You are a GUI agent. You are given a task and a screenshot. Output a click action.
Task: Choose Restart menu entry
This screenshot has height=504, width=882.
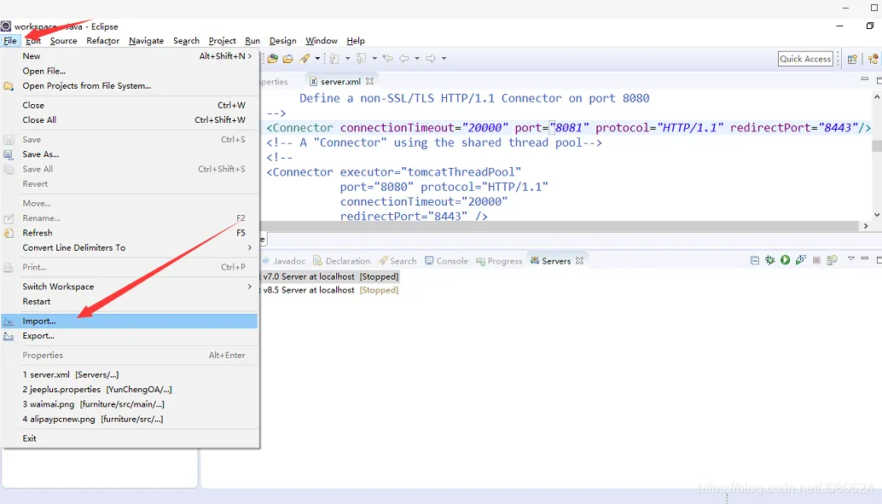(130, 302)
